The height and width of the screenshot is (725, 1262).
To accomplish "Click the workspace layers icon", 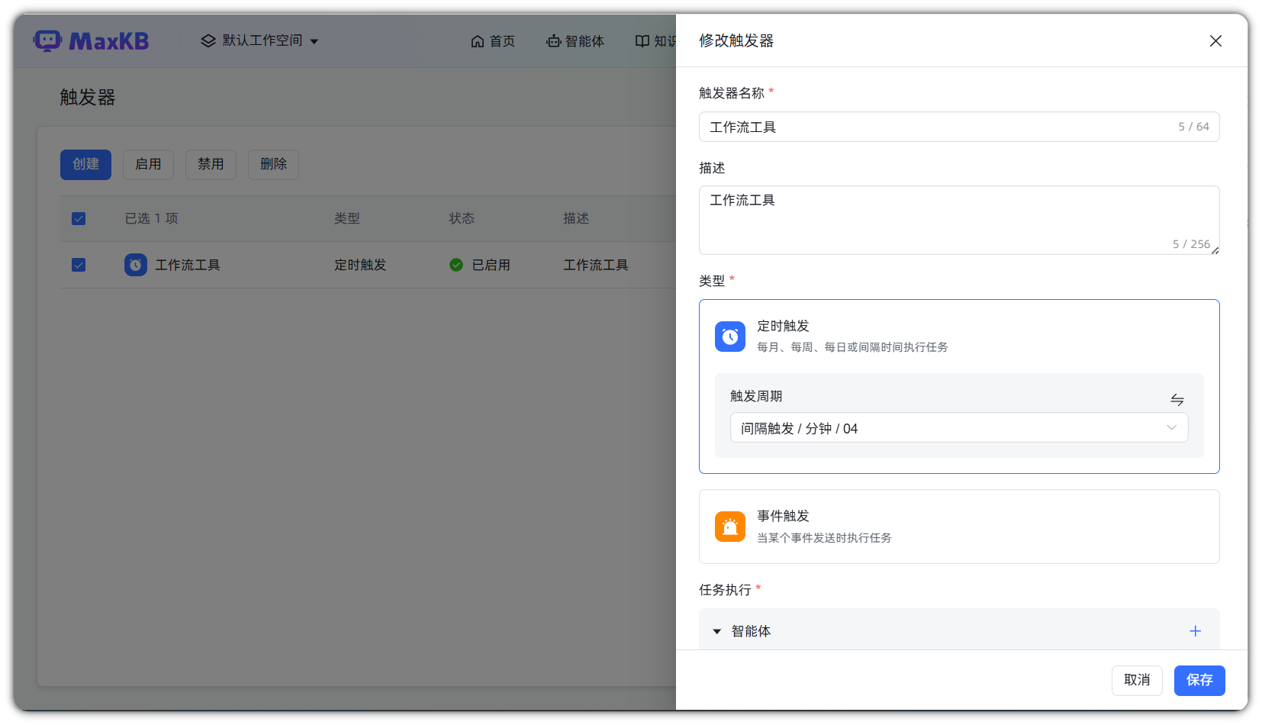I will coord(208,40).
